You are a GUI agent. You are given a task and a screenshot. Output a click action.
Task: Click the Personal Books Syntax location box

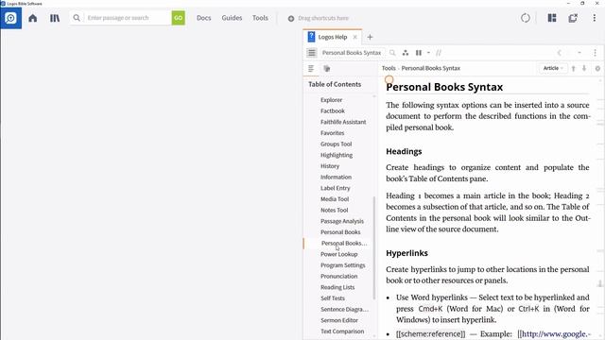[x=352, y=53]
